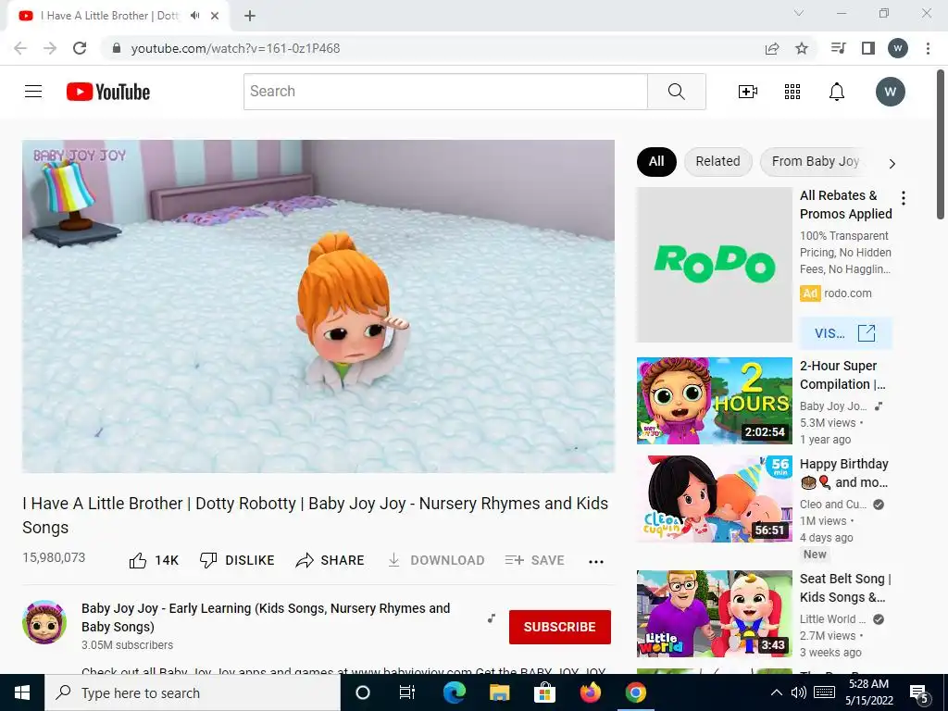The width and height of the screenshot is (948, 711).
Task: Open the Little World 3:43 thumbnail
Action: point(714,614)
